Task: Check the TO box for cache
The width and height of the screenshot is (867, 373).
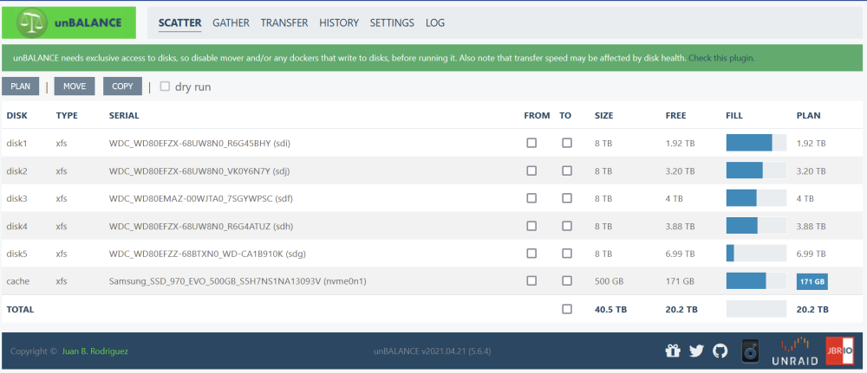Action: (x=567, y=281)
